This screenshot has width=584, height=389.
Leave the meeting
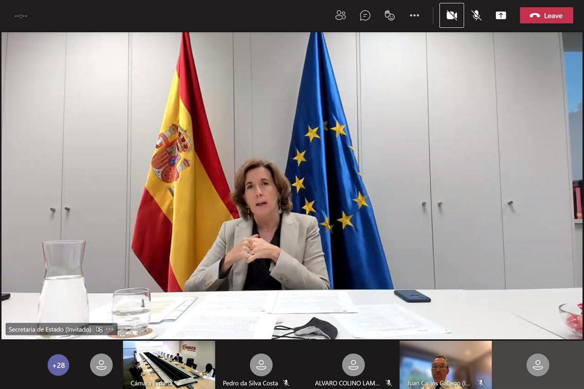(546, 16)
